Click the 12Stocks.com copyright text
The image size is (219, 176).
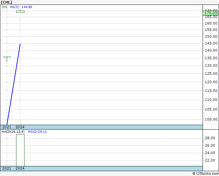(x=205, y=174)
